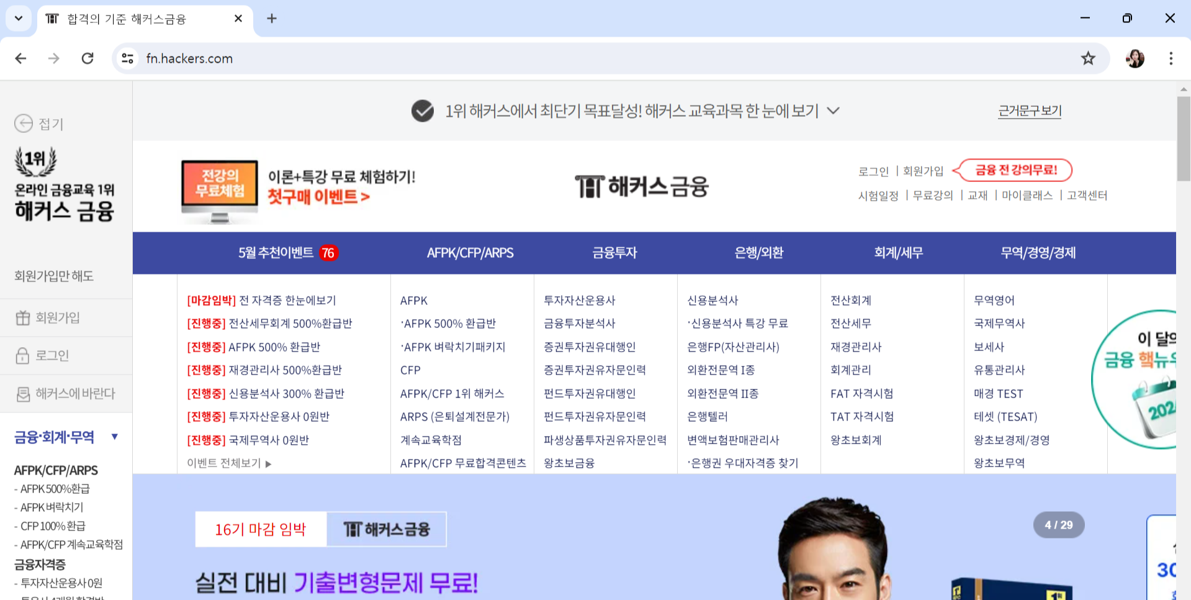
Task: Open 무료강의 header link
Action: 933,196
